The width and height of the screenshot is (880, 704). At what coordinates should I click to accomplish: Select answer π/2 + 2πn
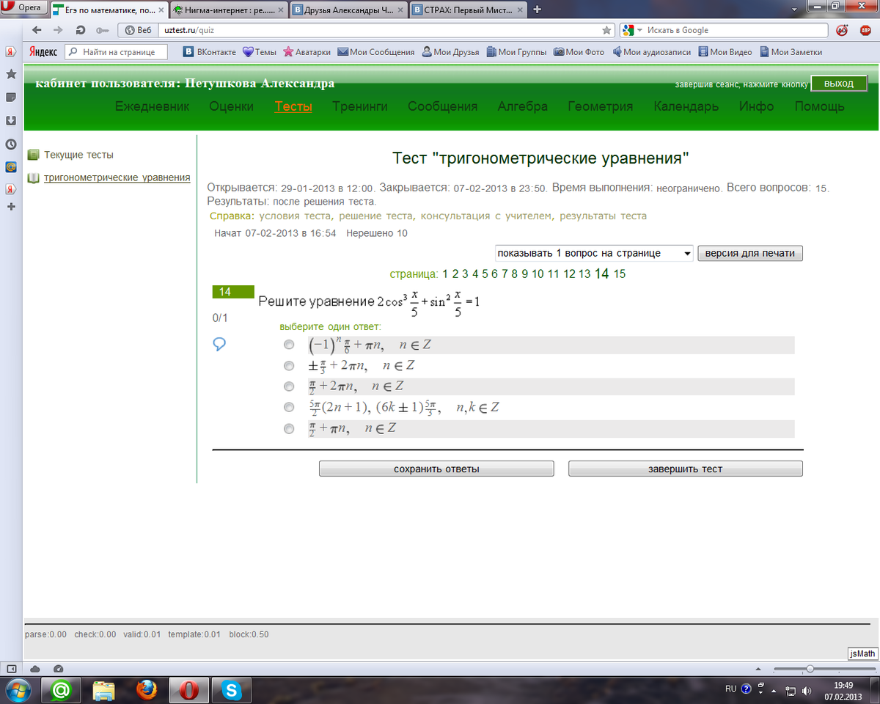(290, 386)
